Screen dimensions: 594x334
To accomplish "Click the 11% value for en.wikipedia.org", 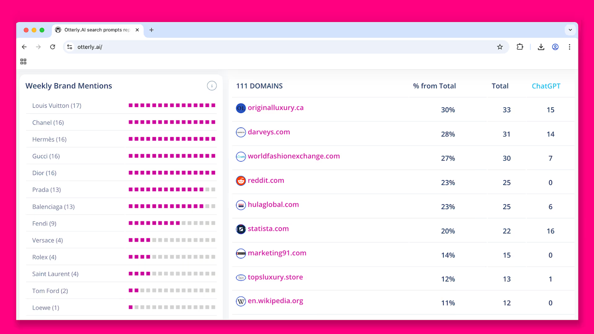I will (x=448, y=303).
